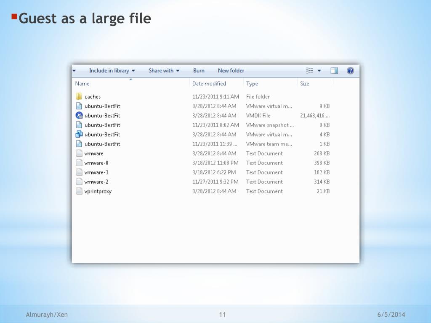Screen dimensions: 431x323
Task: Click the vmware-2 document icon
Action: (x=79, y=182)
